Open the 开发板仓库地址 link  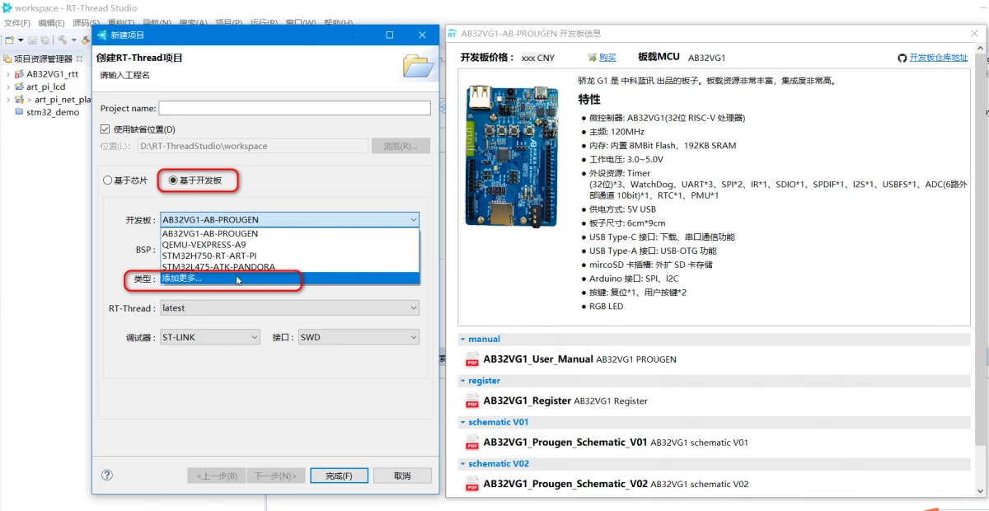point(939,58)
